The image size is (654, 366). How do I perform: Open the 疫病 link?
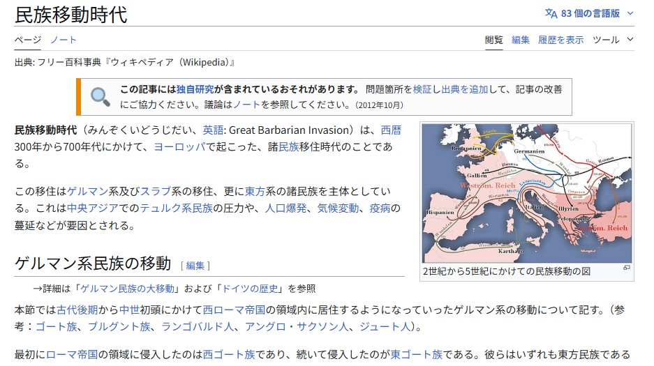[x=380, y=208]
